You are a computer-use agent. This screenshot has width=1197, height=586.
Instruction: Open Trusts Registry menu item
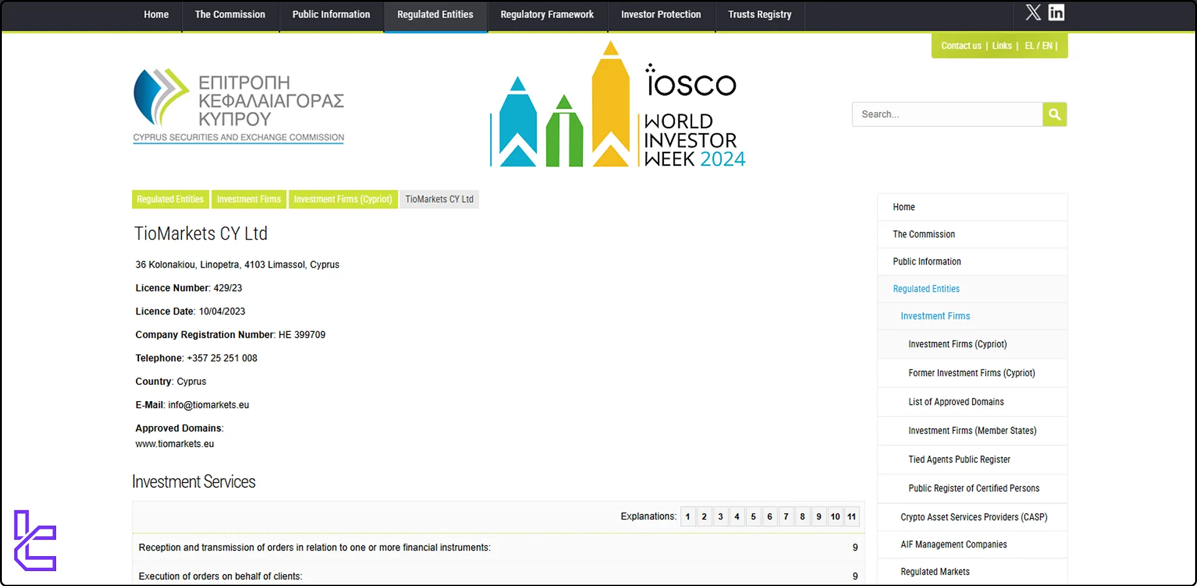point(759,15)
